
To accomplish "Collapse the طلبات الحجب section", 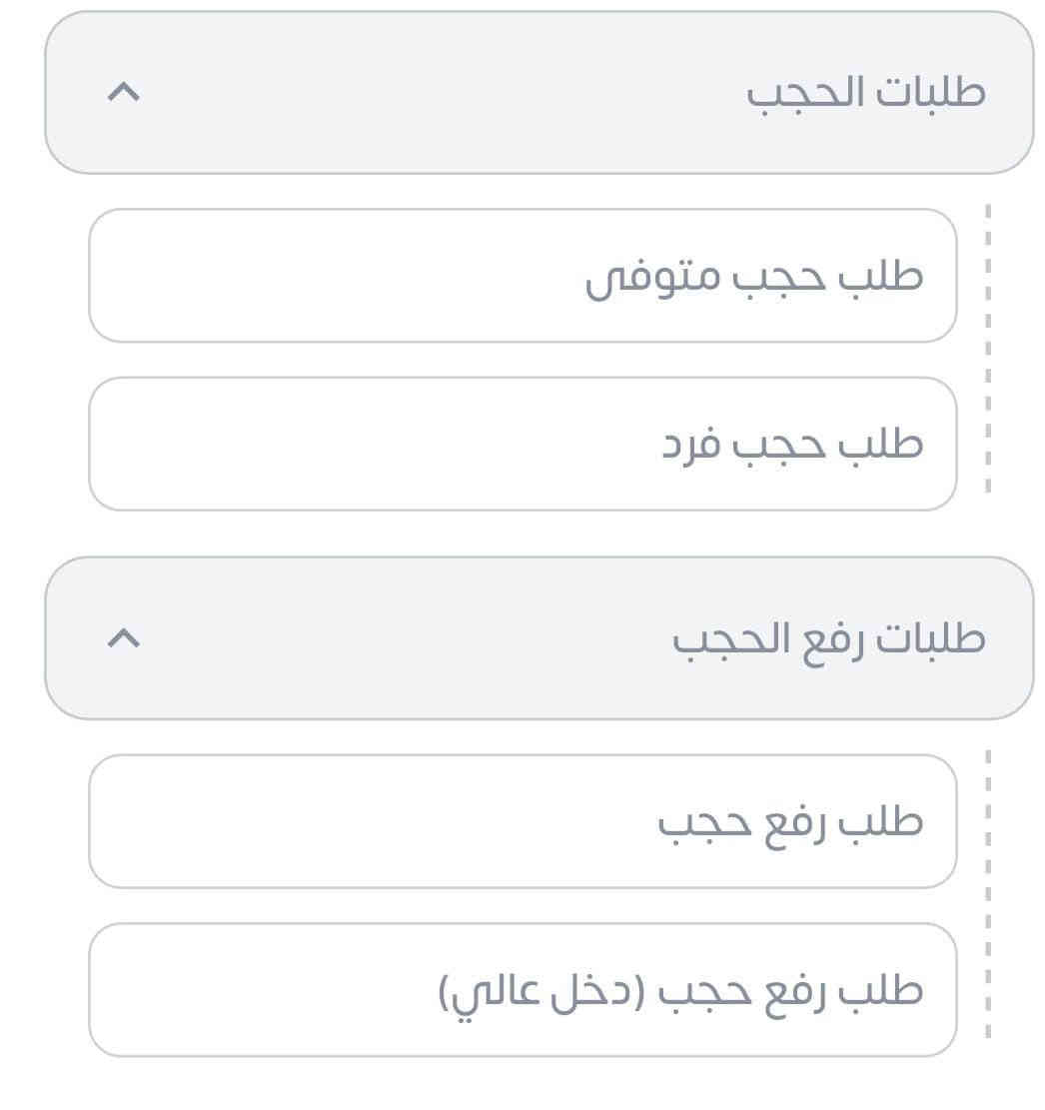I will (x=539, y=93).
